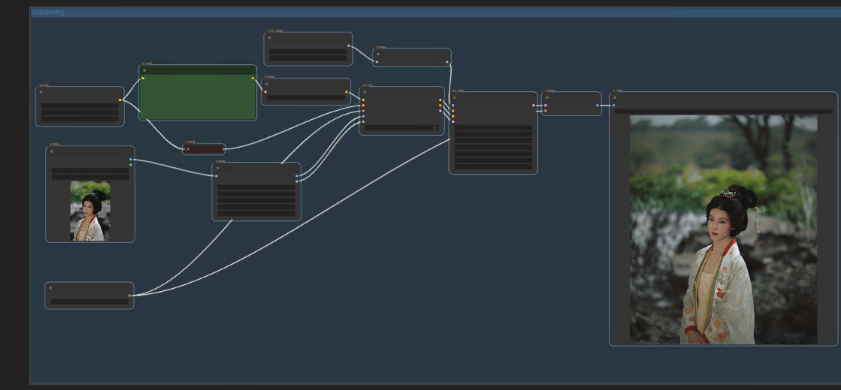
Task: Click the orange output port on the green node
Action: pos(252,78)
